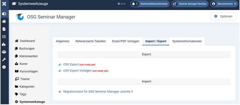Screen dimensions: 240x105
Task: Switch to the Systeminformationen tab
Action: click(187, 41)
